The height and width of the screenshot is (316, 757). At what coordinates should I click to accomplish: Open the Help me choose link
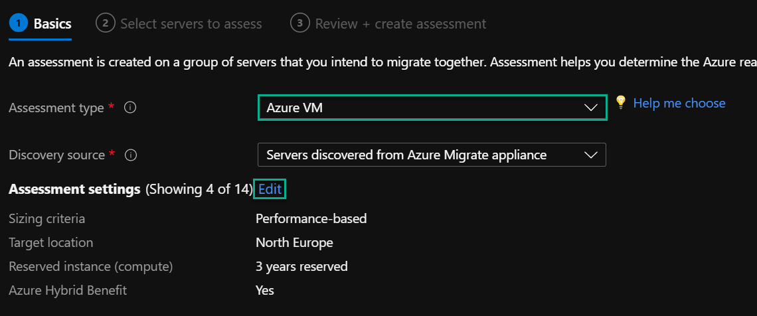click(x=679, y=103)
